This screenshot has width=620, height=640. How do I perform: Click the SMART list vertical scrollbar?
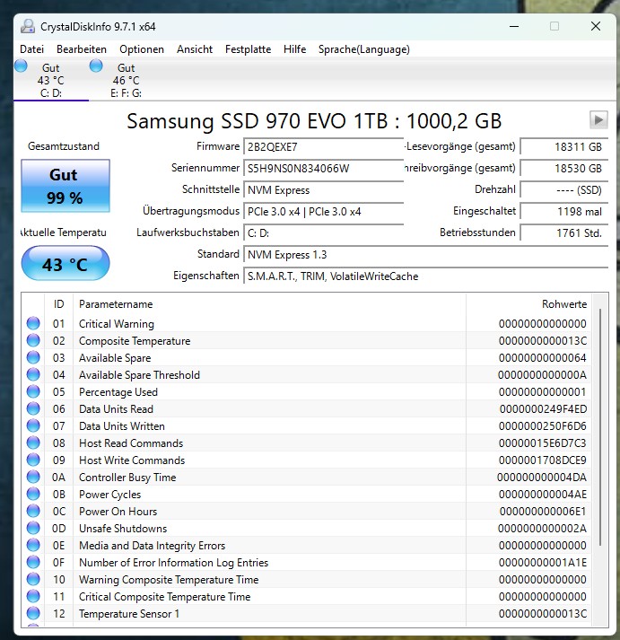tap(600, 427)
